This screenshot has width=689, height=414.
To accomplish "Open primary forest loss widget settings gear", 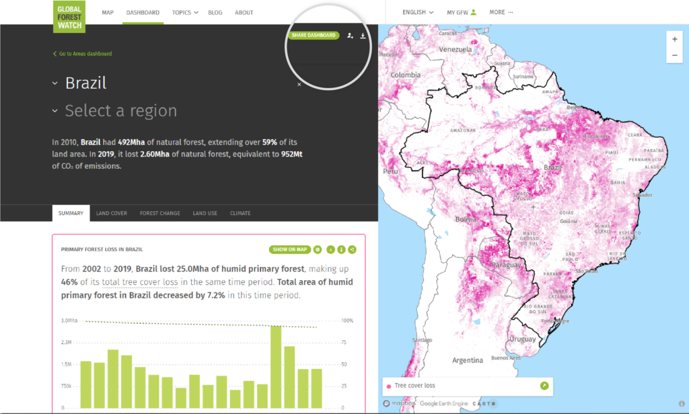I will coord(318,249).
